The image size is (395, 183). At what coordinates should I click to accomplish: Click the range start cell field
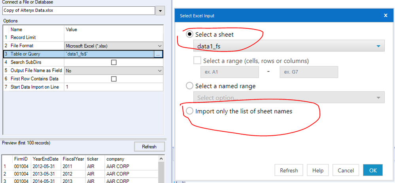[229, 72]
